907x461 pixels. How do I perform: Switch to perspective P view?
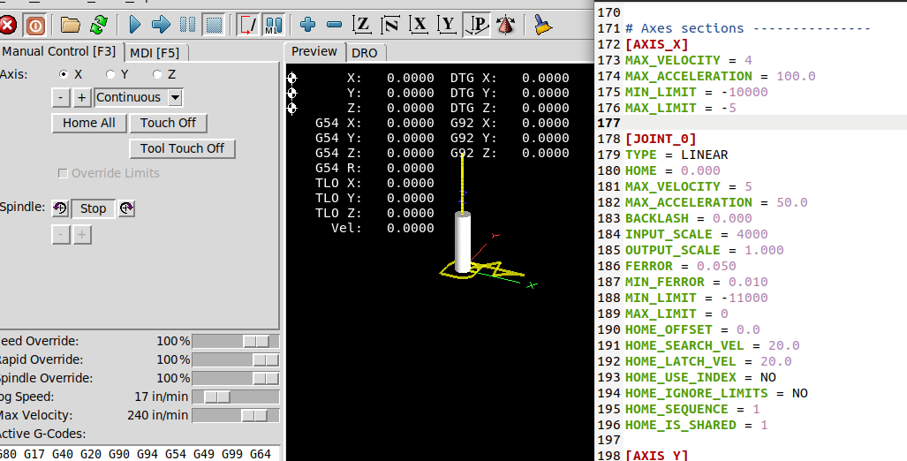pos(477,25)
